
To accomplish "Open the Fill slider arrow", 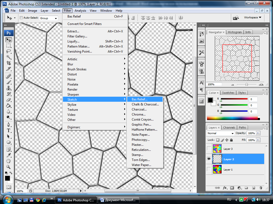I will [x=258, y=140].
